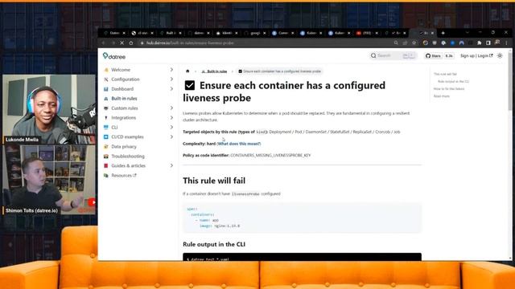This screenshot has height=289, width=515.
Task: Click the browser forward arrow
Action: tap(113, 43)
